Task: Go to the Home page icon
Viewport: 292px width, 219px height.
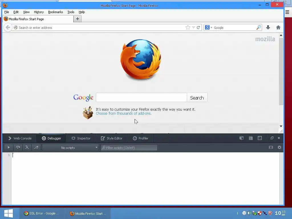Action: click(x=278, y=28)
